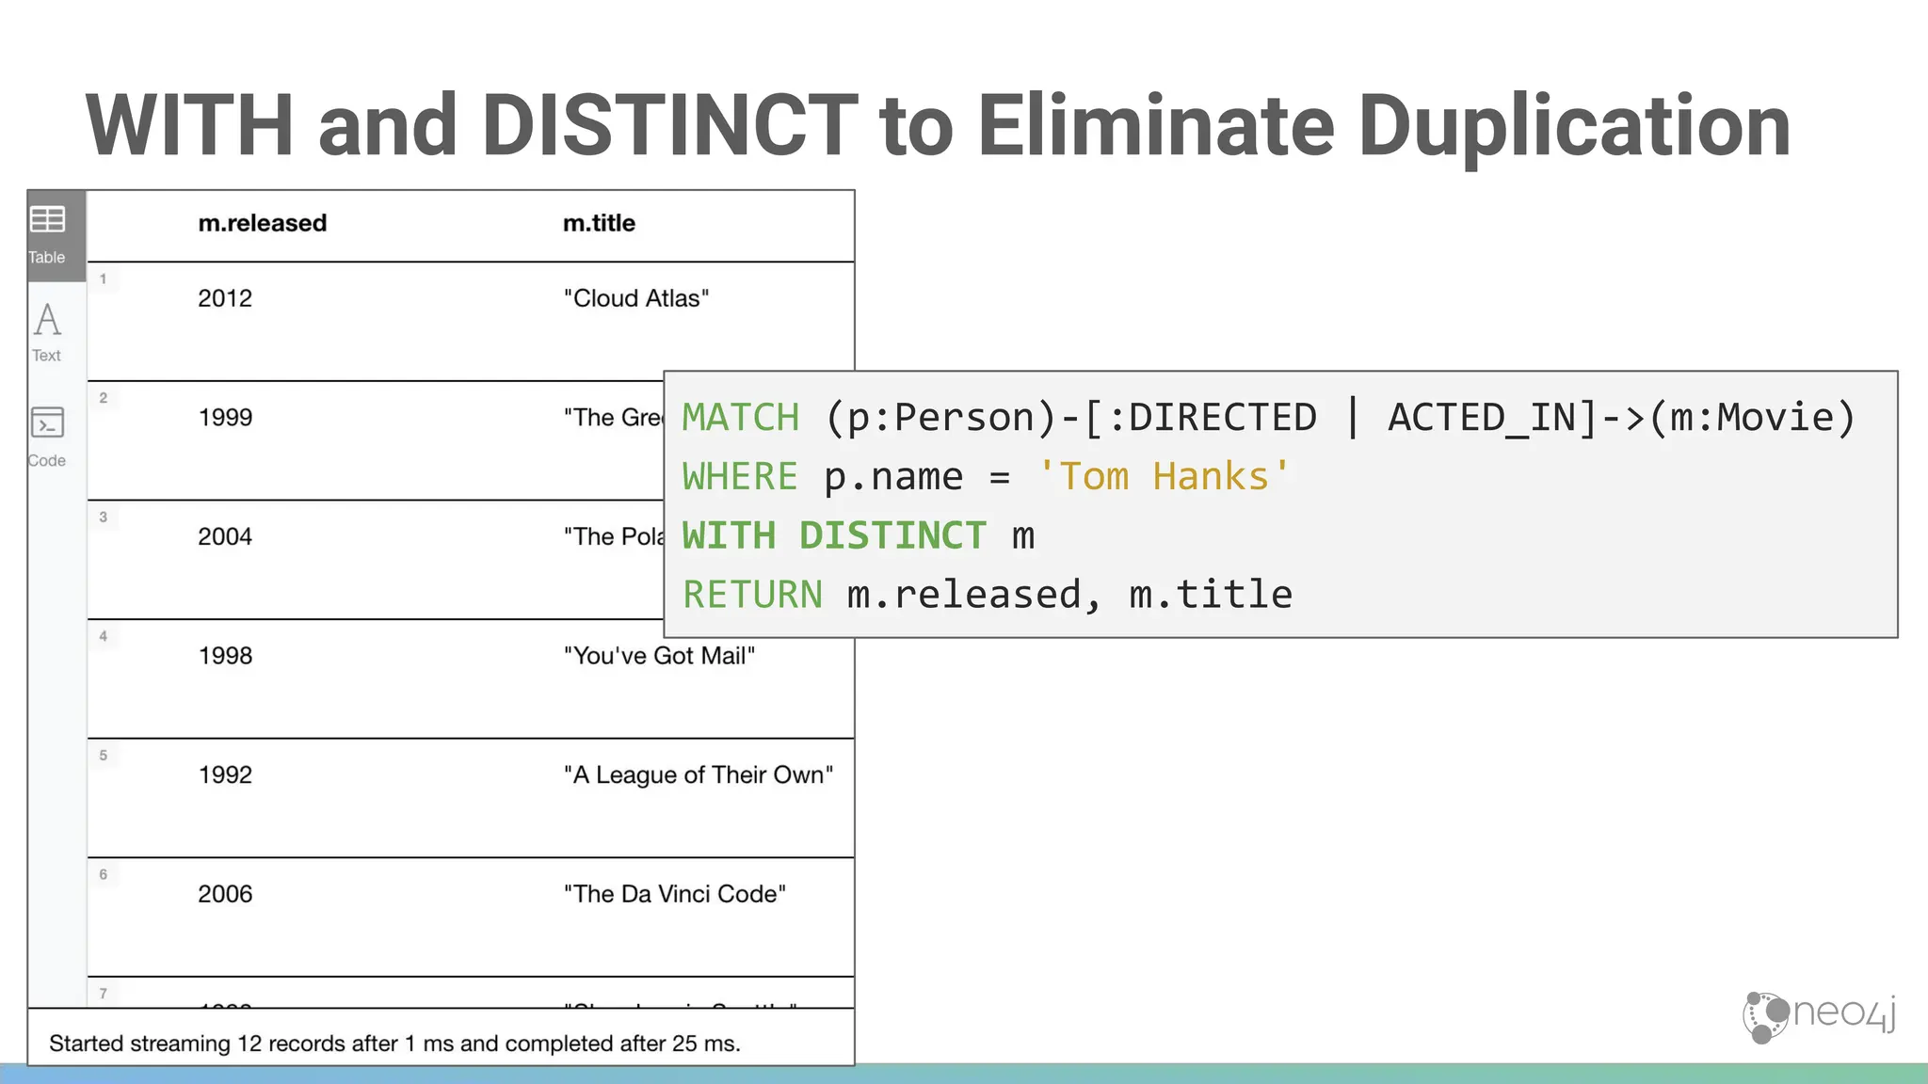Select row number 4 in the table
This screenshot has height=1084, width=1928.
click(x=104, y=636)
